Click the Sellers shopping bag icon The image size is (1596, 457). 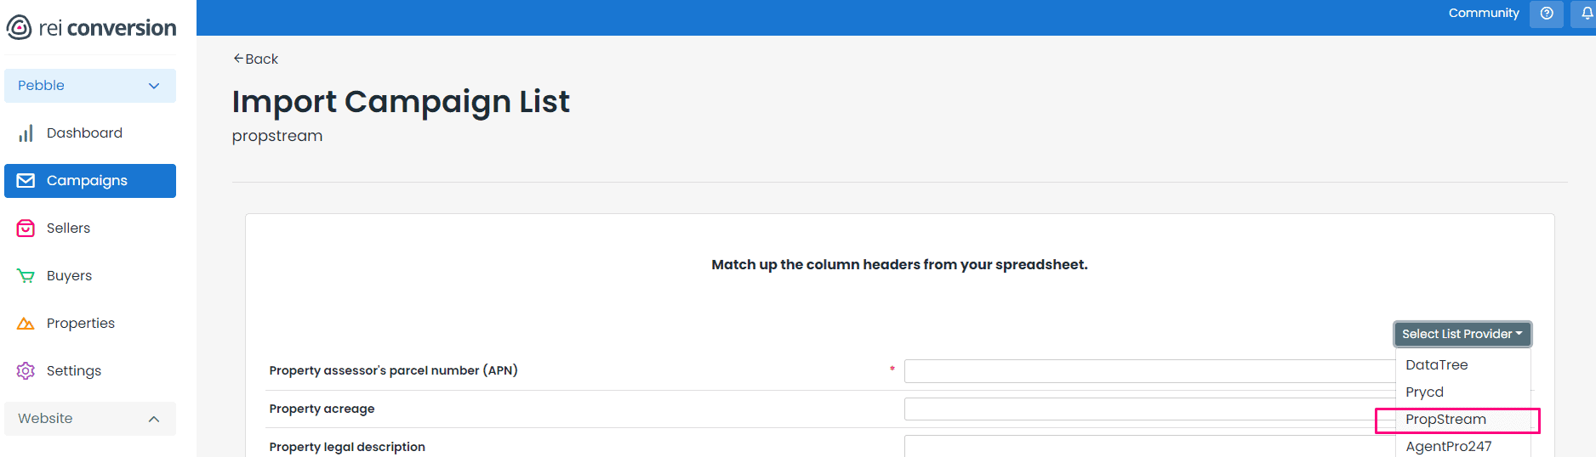pos(26,228)
